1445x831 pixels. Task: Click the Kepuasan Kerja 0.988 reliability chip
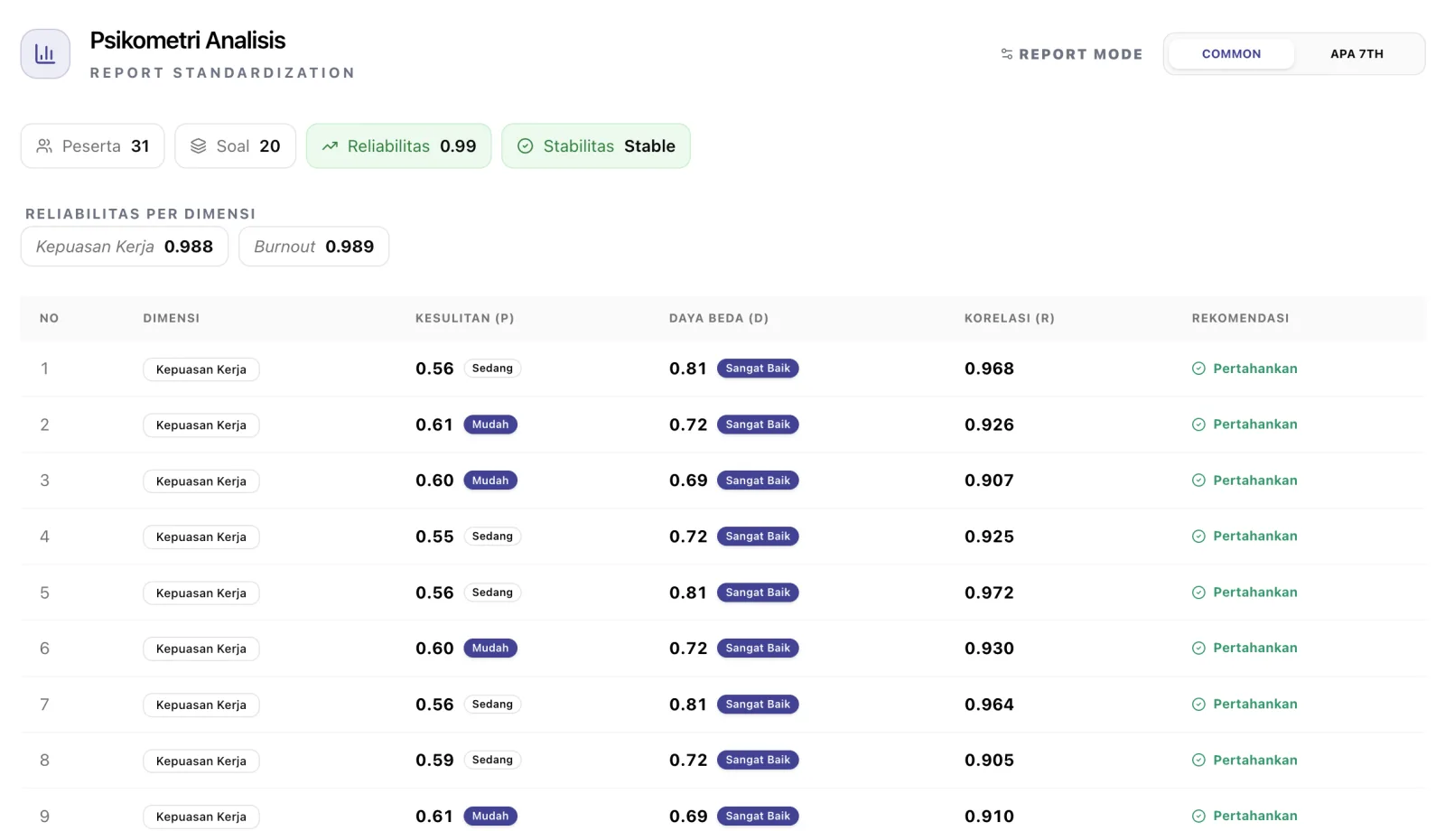point(125,247)
